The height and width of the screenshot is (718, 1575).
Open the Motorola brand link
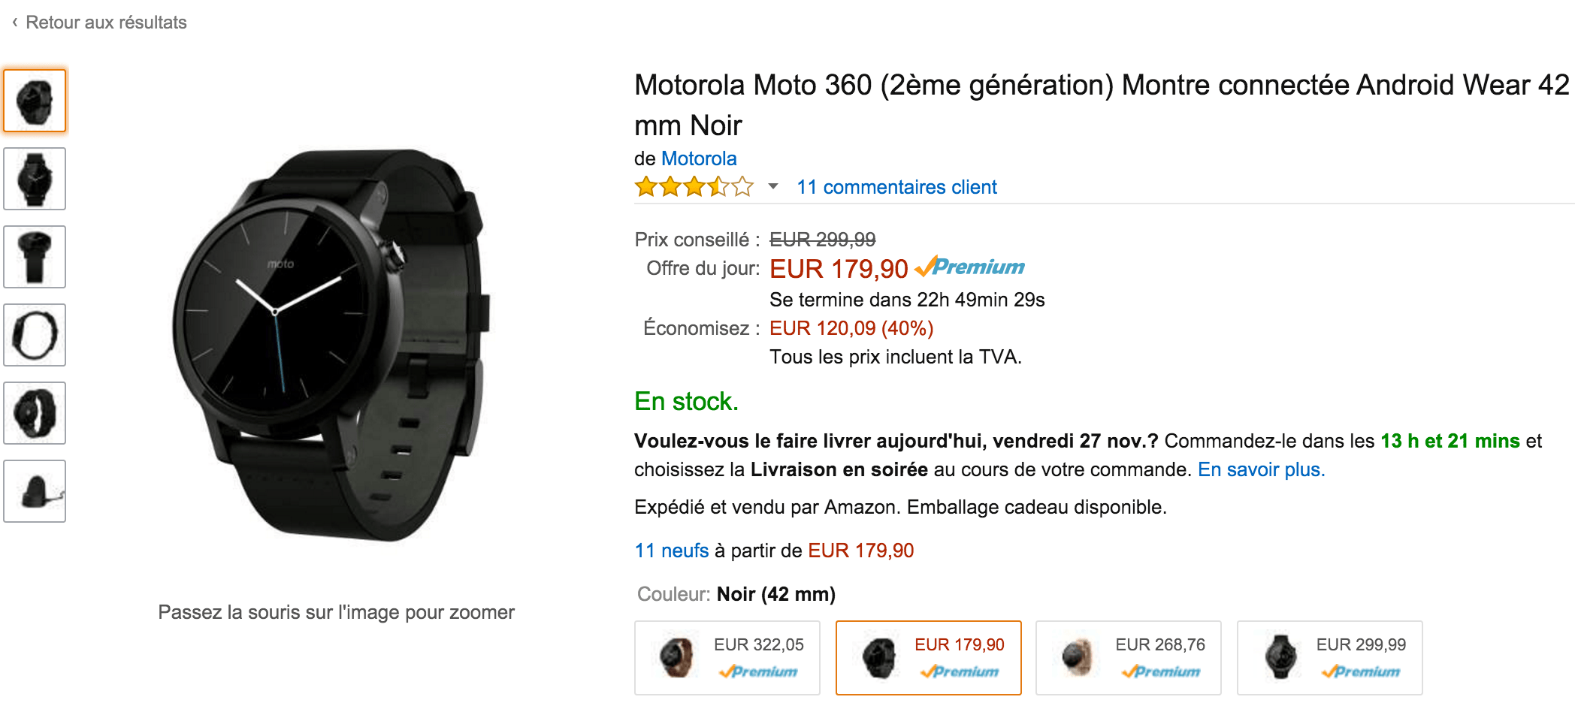point(699,158)
